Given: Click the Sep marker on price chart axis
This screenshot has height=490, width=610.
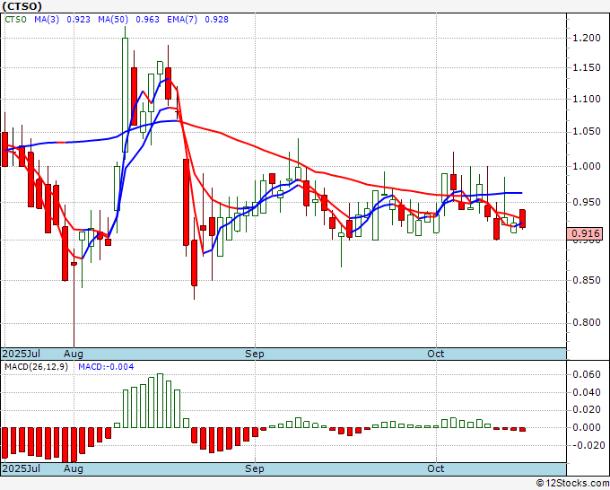Looking at the screenshot, I should pyautogui.click(x=256, y=354).
